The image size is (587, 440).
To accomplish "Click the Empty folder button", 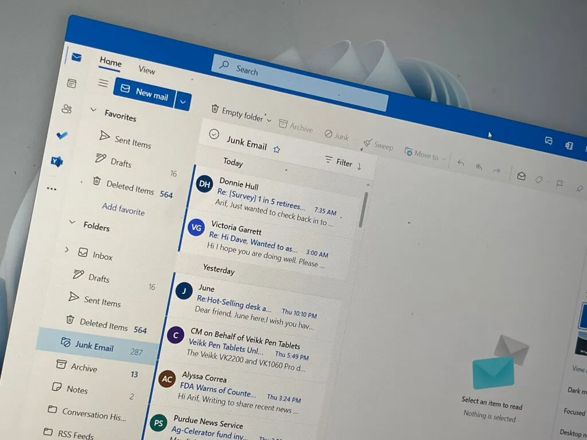I will click(238, 112).
